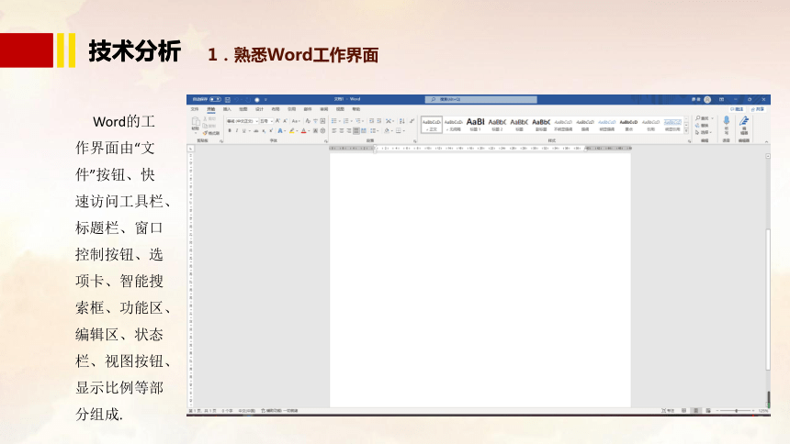
Task: Open the ribbon display options icon
Action: [721, 100]
